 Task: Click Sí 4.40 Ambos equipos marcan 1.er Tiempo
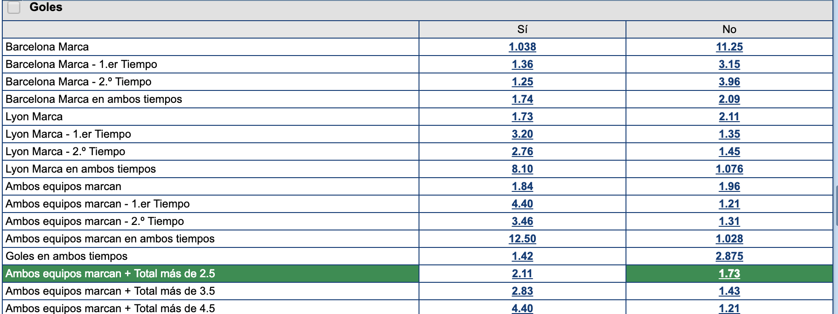click(522, 204)
